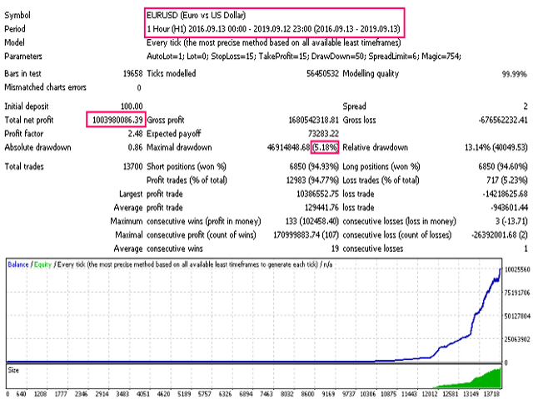
Task: Click chart y-axis label 25063902
Action: pos(517,340)
